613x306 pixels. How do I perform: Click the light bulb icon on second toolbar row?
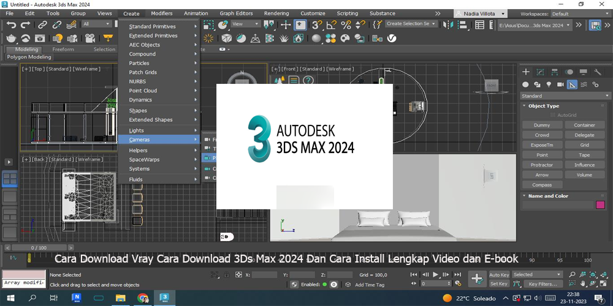(58, 38)
